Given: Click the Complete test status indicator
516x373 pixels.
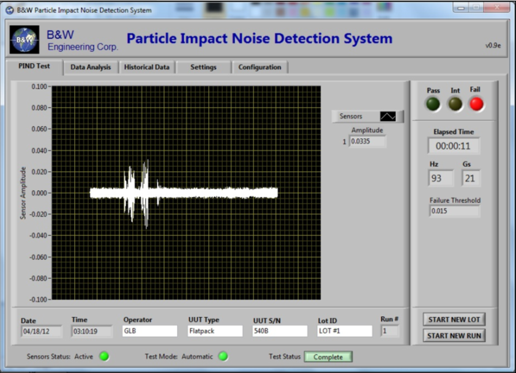Looking at the screenshot, I should [328, 357].
